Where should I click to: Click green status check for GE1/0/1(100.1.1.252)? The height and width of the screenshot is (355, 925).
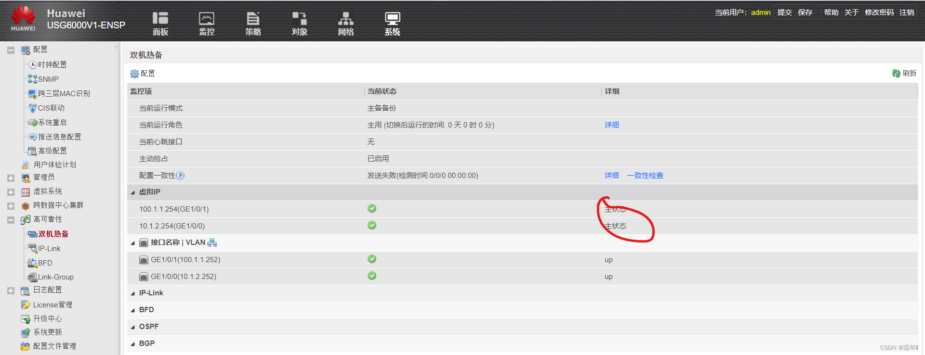[x=372, y=259]
